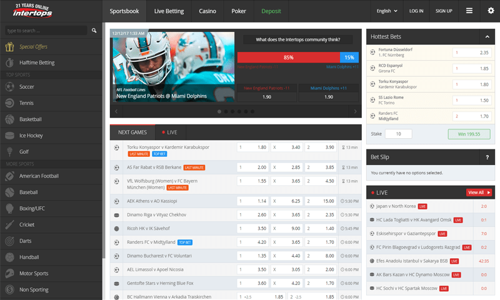Image resolution: width=500 pixels, height=300 pixels.
Task: Click the Intertops logo
Action: coord(34,11)
